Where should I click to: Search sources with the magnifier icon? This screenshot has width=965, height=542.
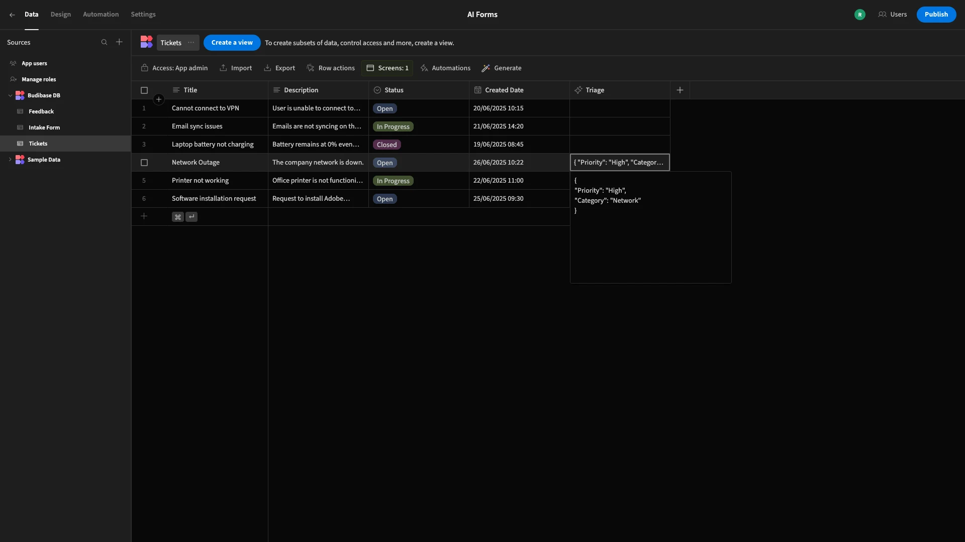(x=104, y=43)
